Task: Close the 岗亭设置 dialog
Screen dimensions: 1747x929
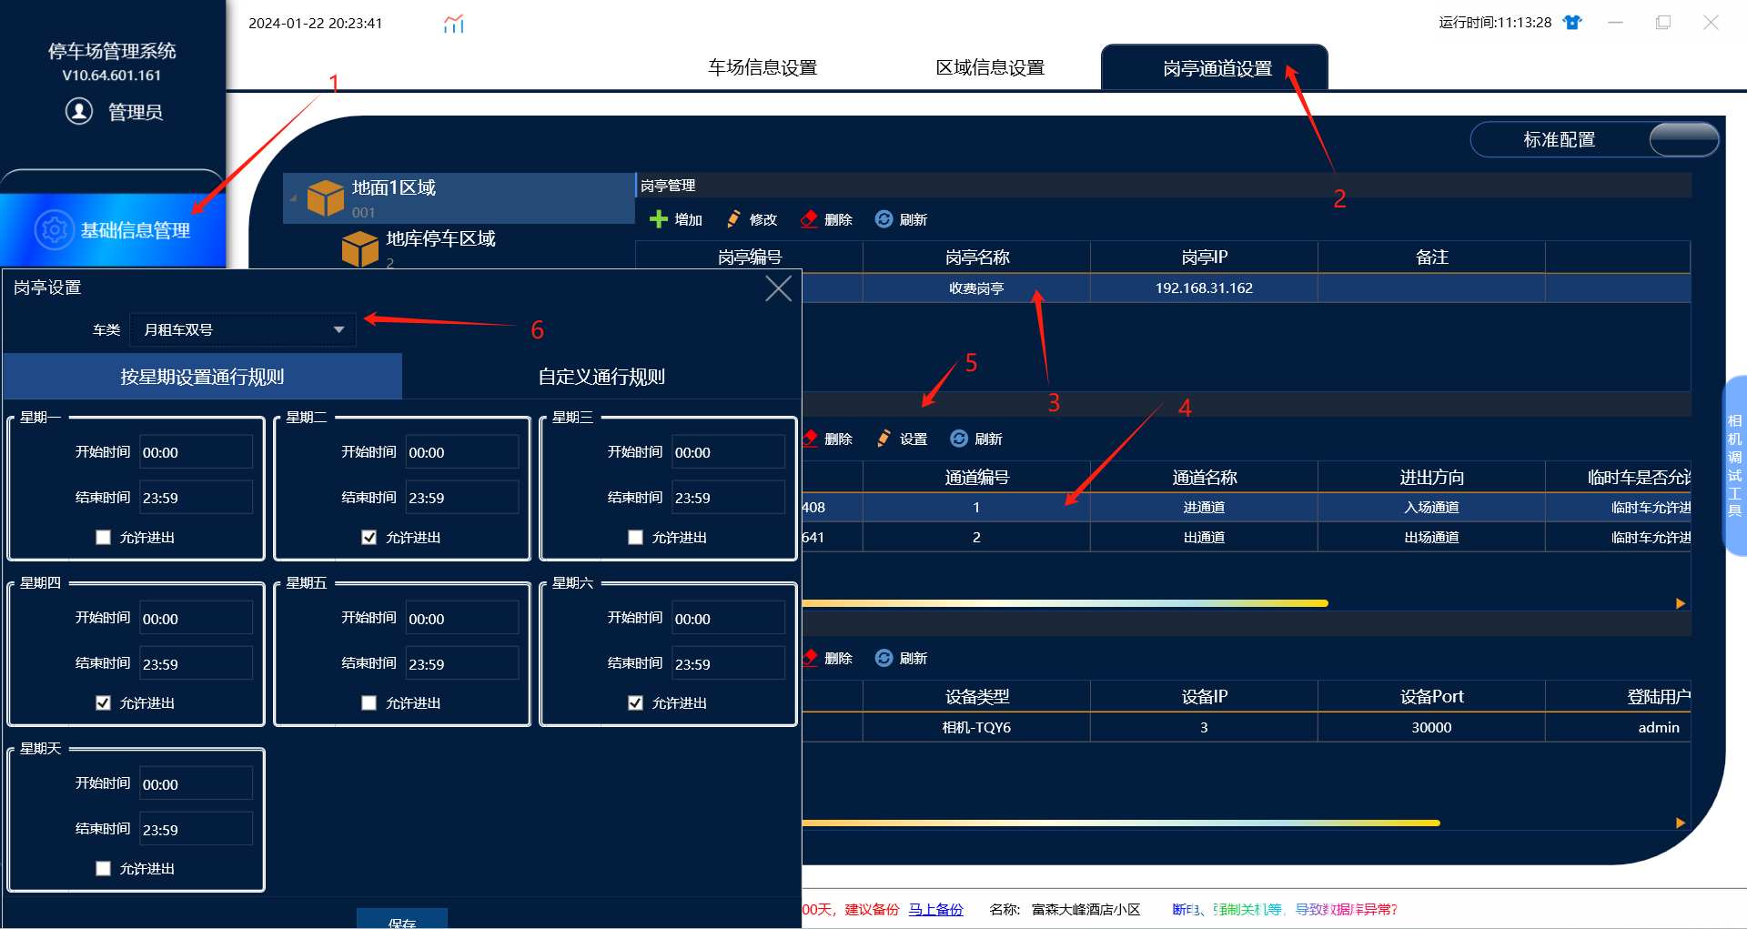Action: (778, 288)
